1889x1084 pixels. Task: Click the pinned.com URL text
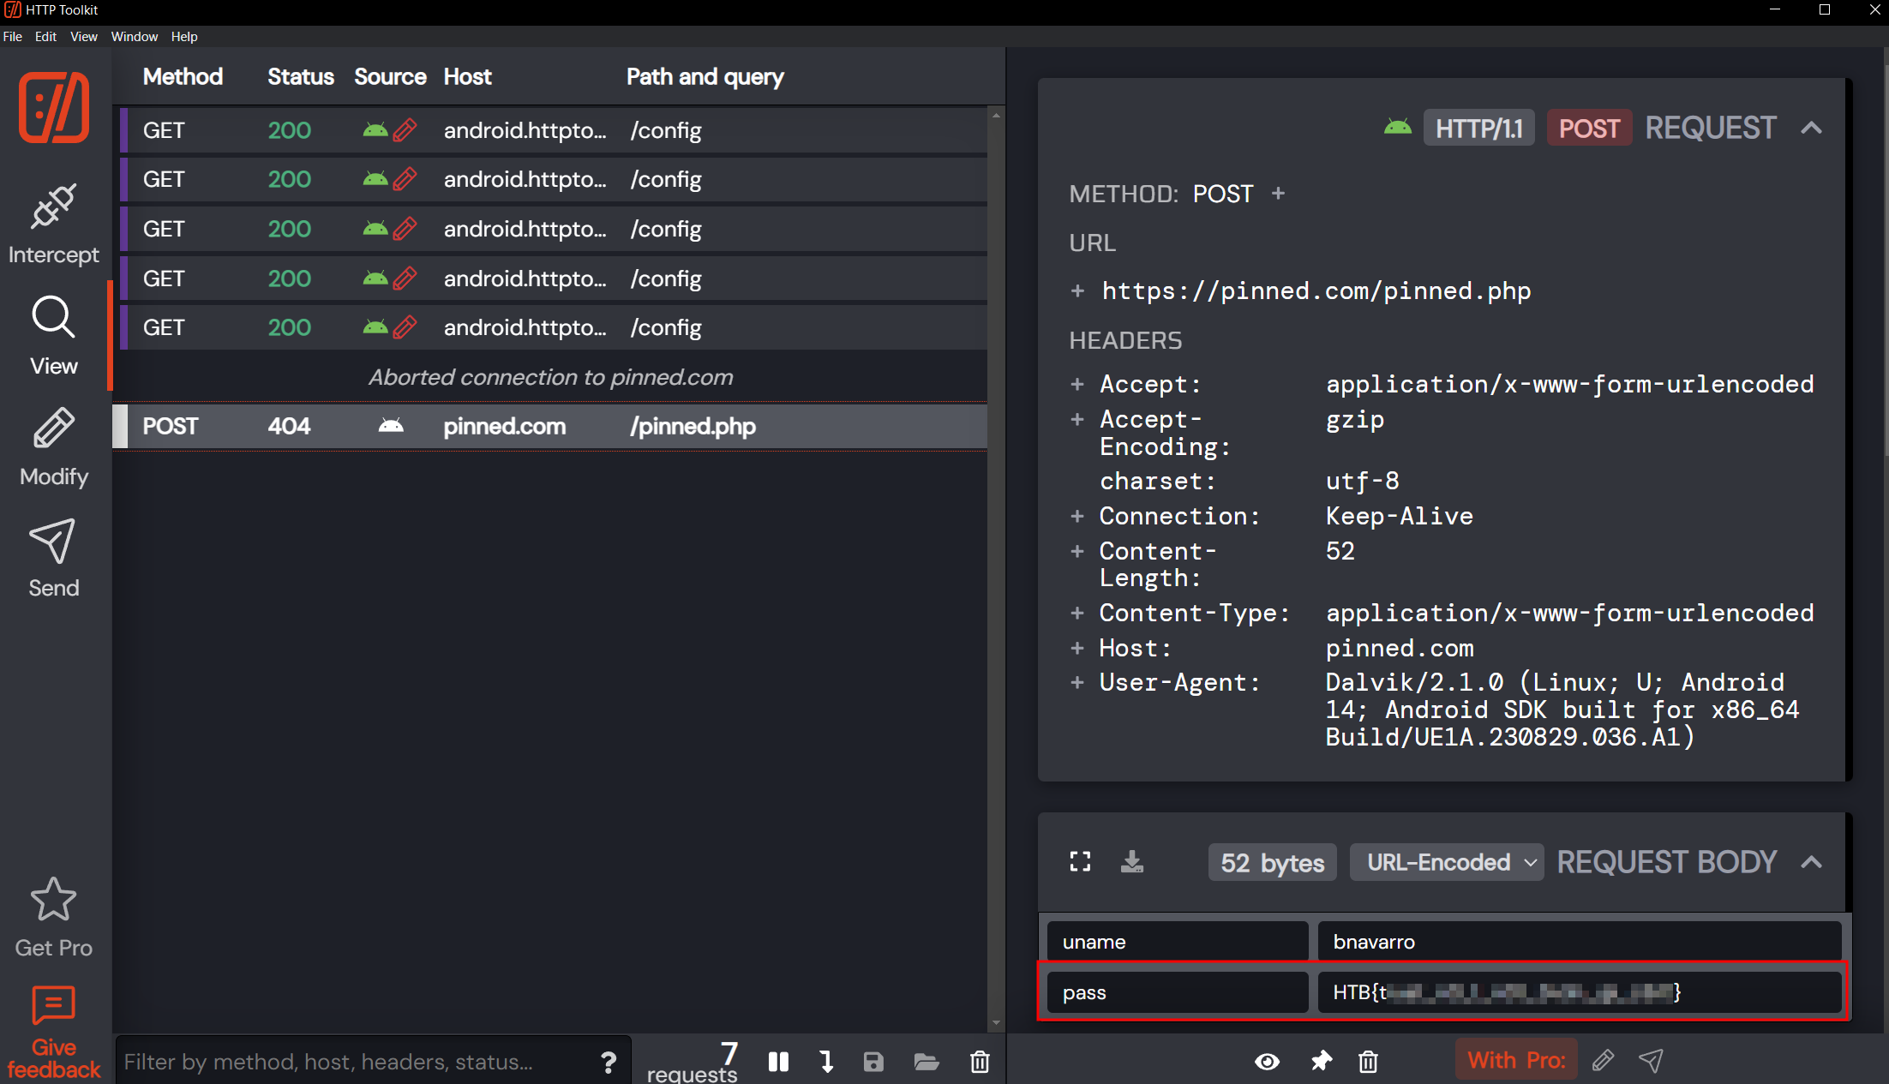point(1316,291)
